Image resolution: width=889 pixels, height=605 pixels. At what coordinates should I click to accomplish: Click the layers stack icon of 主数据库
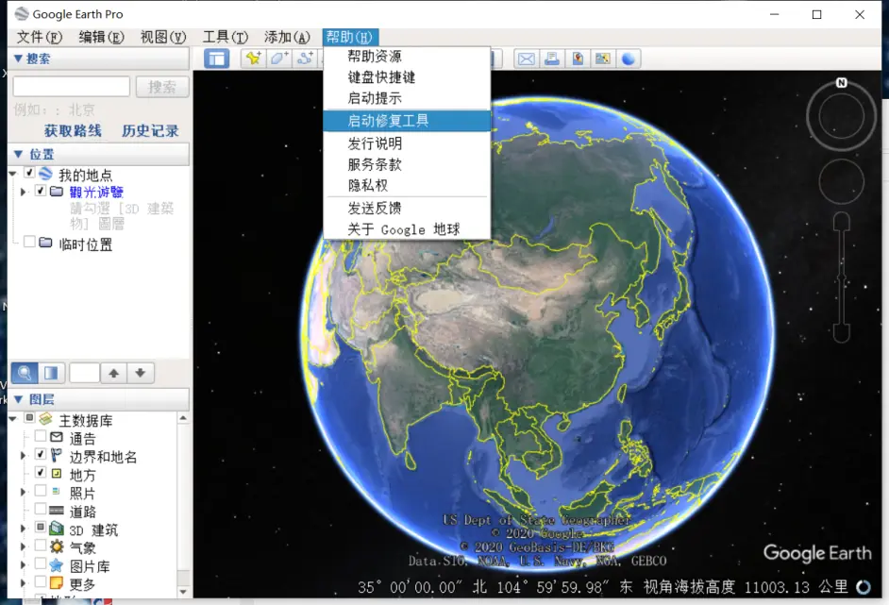[x=45, y=418]
